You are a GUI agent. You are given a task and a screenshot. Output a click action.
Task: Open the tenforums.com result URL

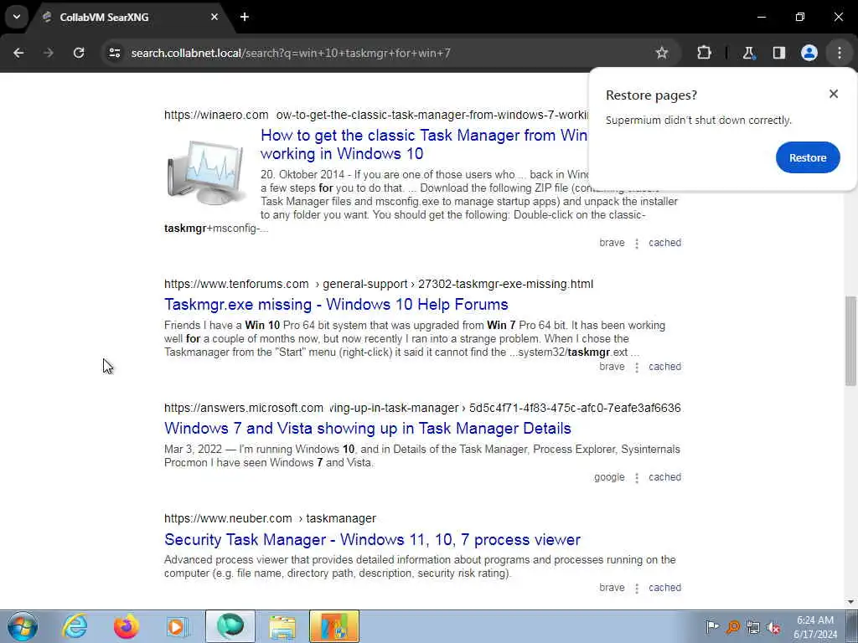(379, 284)
